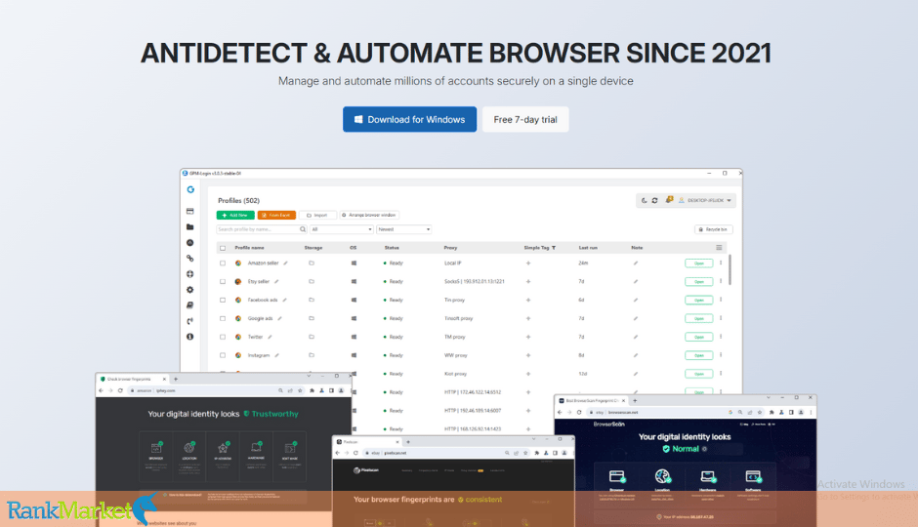Select the Pixelscan tab
The height and width of the screenshot is (527, 918).
[x=366, y=441]
